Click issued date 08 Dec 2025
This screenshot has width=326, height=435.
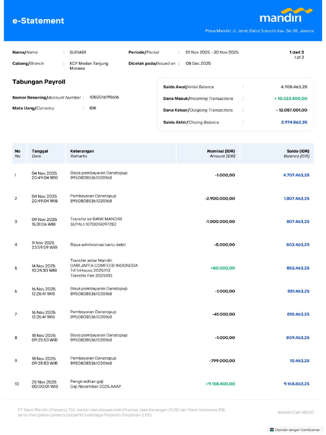tap(198, 63)
